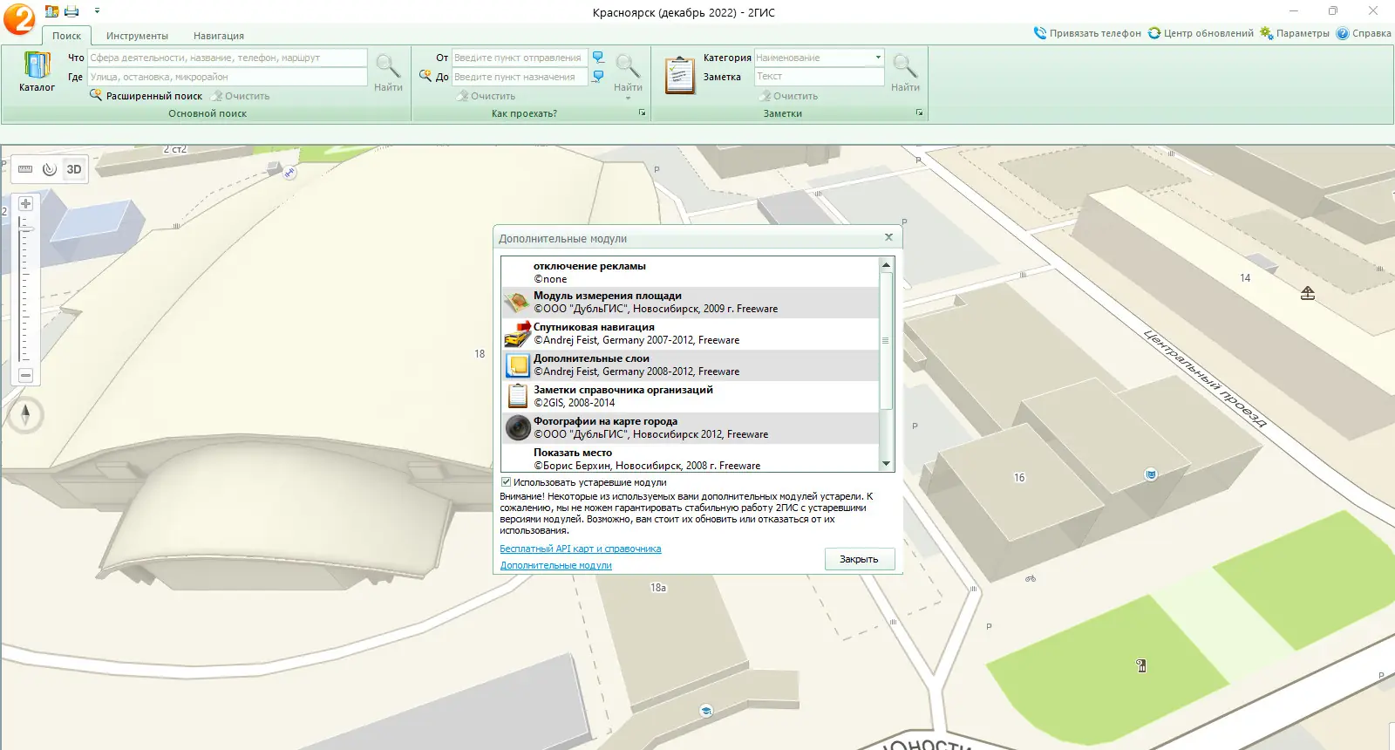The width and height of the screenshot is (1395, 750).
Task: Expand the Категория dropdown arrow
Action: [x=878, y=58]
